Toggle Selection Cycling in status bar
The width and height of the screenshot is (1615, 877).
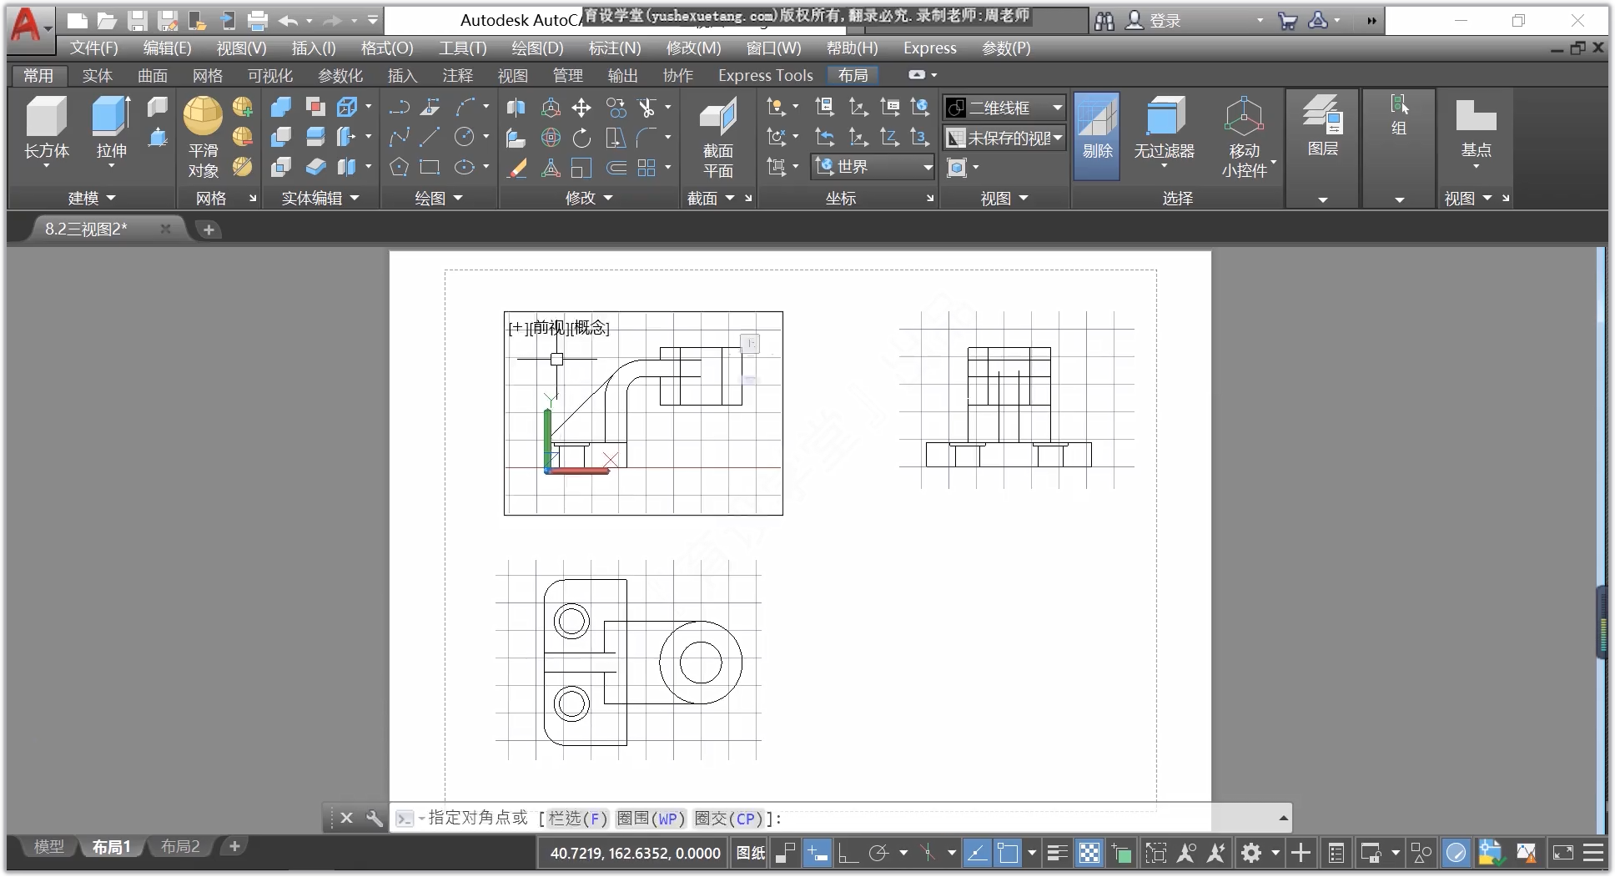[x=1122, y=853]
